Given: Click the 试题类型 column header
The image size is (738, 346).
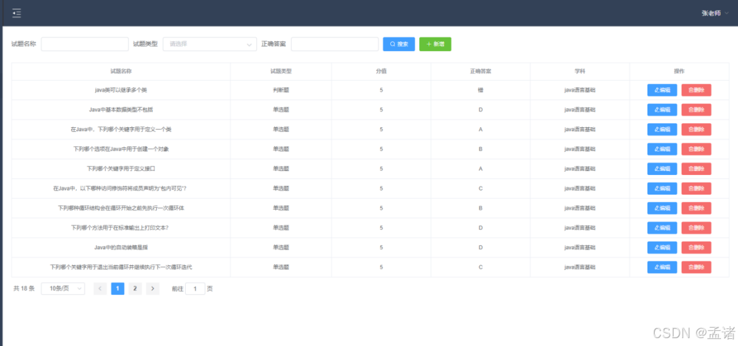Looking at the screenshot, I should coord(281,71).
